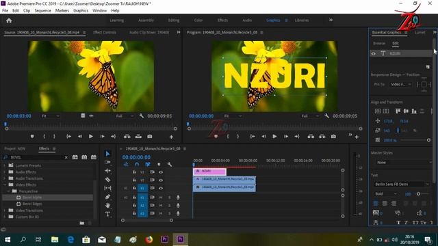This screenshot has width=438, height=246.
Task: Click Insert button in Source monitor
Action: click(127, 137)
